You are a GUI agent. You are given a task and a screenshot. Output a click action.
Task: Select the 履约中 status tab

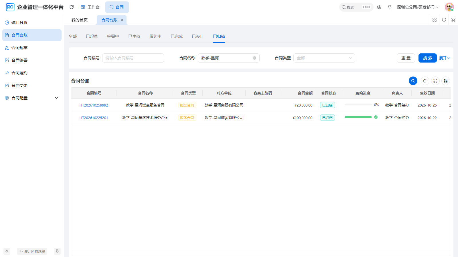155,36
